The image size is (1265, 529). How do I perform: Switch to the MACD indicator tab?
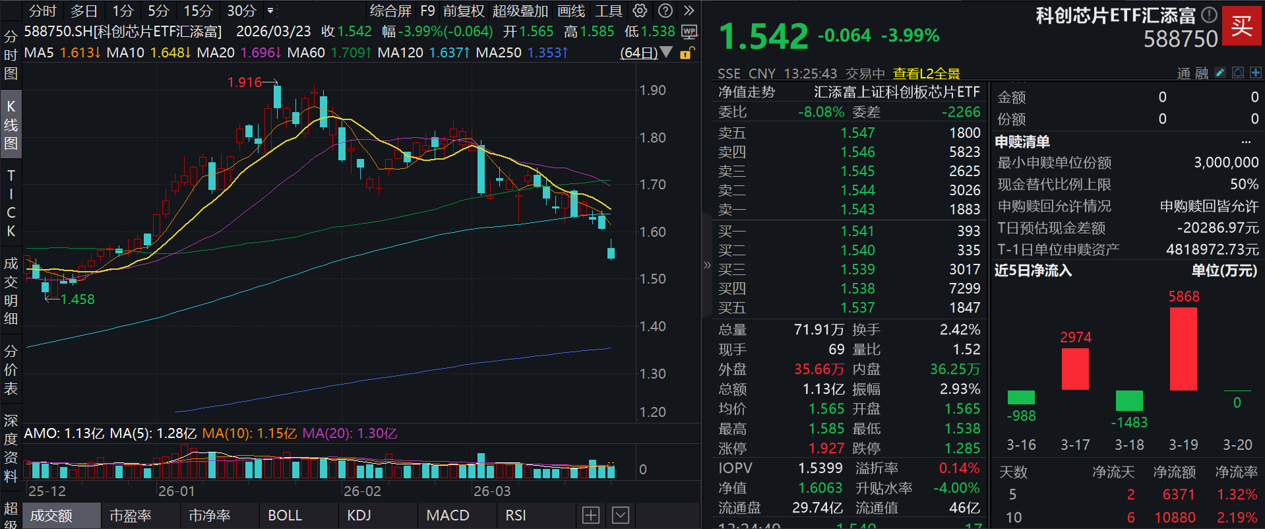click(x=448, y=515)
